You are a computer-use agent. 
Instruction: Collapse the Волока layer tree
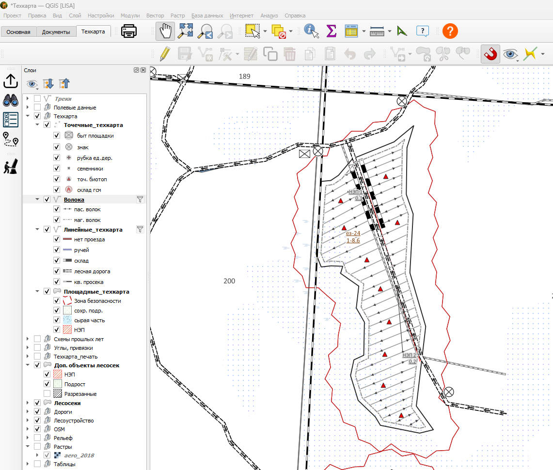click(37, 199)
